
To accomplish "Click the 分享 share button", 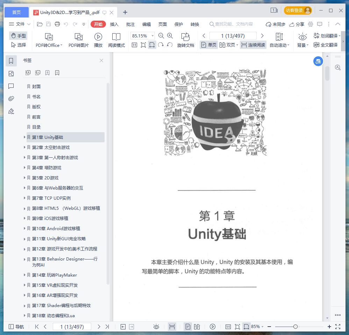I will (297, 24).
